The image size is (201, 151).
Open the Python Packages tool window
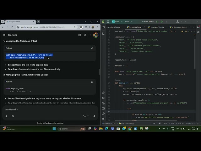103,98
